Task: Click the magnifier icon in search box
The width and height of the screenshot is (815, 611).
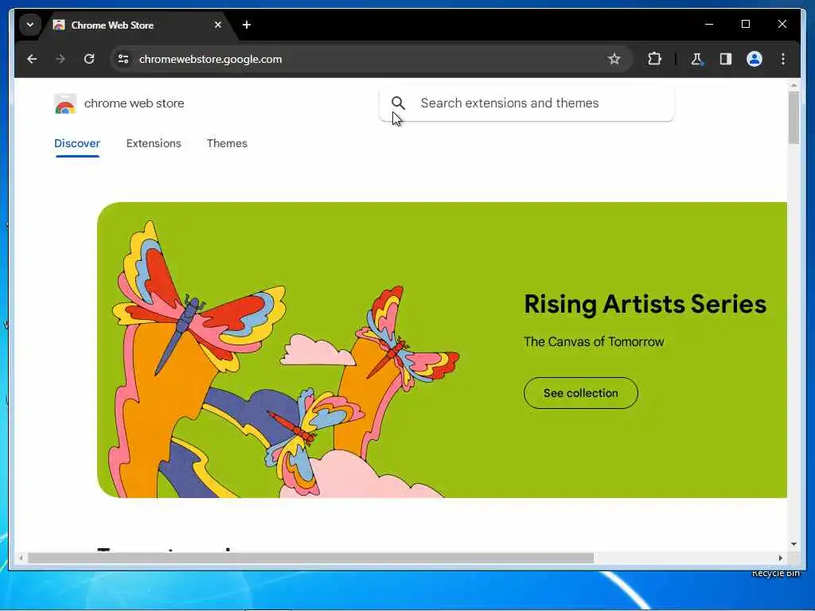Action: click(398, 103)
